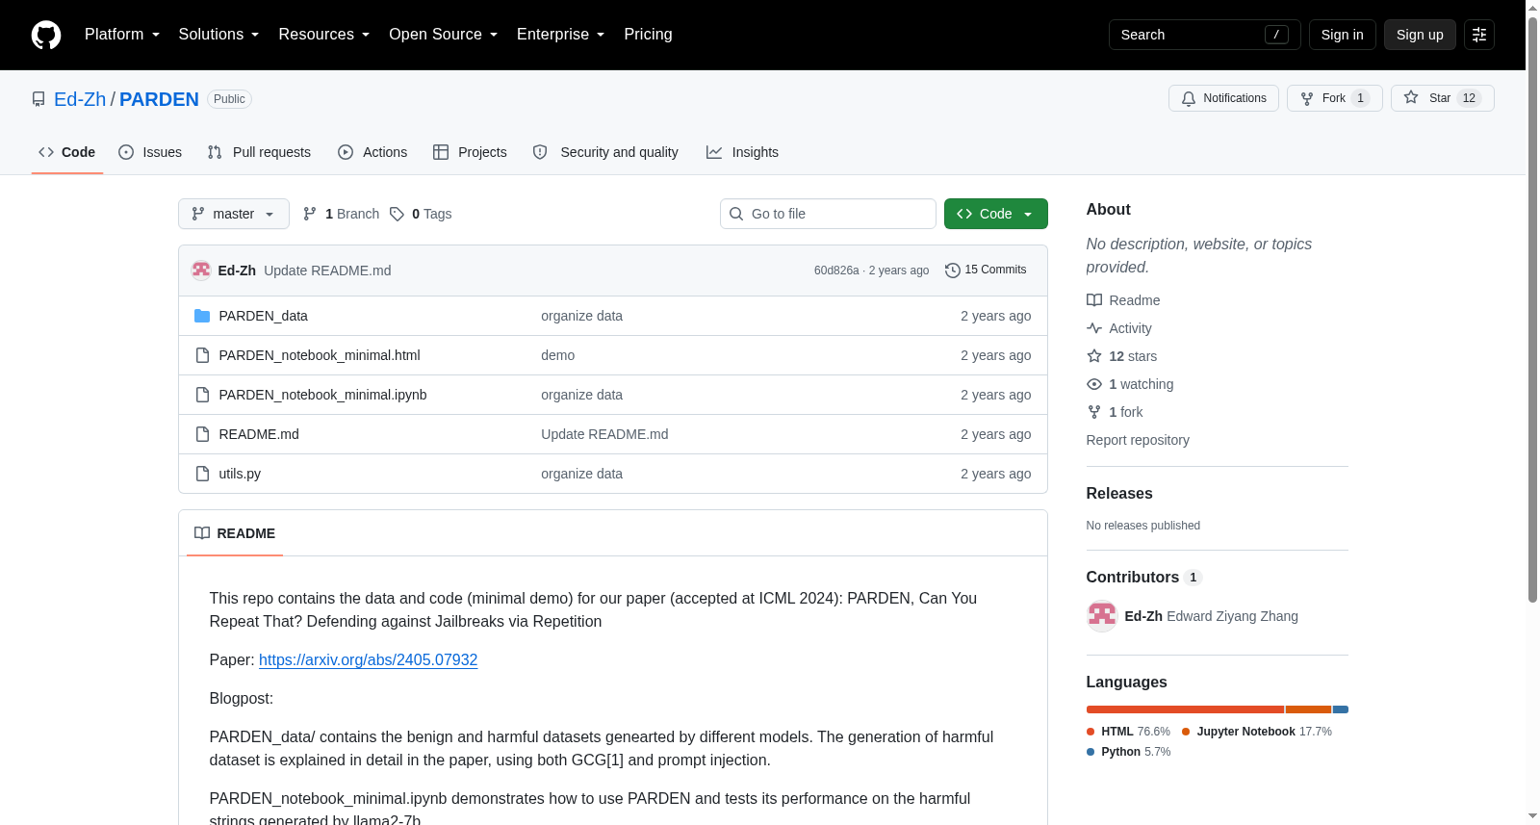The image size is (1540, 825).
Task: Click the commit history clock icon
Action: 953,271
